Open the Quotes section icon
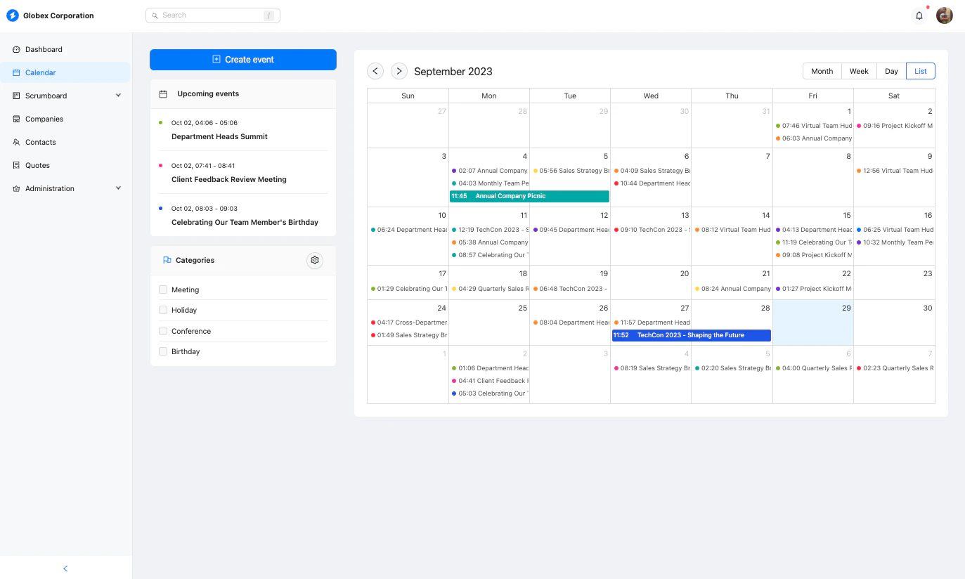The height and width of the screenshot is (579, 965). tap(17, 165)
